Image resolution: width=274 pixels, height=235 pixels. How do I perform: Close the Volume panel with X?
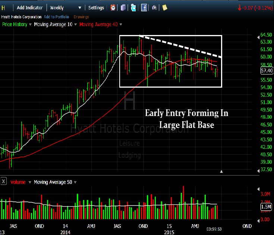pos(3,181)
